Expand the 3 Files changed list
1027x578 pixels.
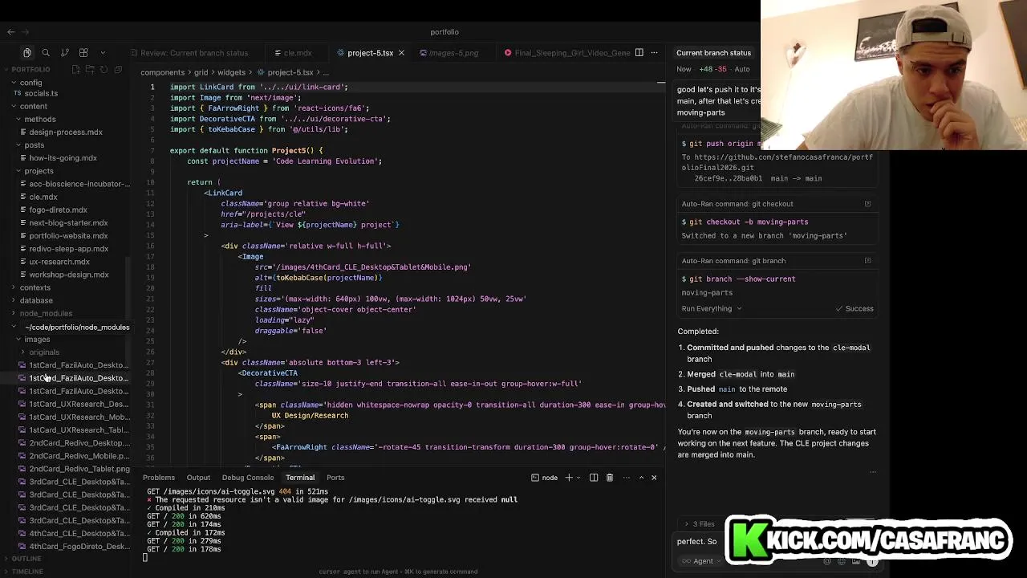tap(699, 524)
